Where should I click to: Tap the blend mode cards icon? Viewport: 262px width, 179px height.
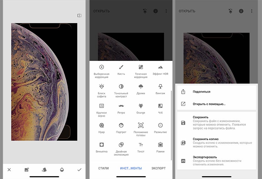pyautogui.click(x=44, y=170)
